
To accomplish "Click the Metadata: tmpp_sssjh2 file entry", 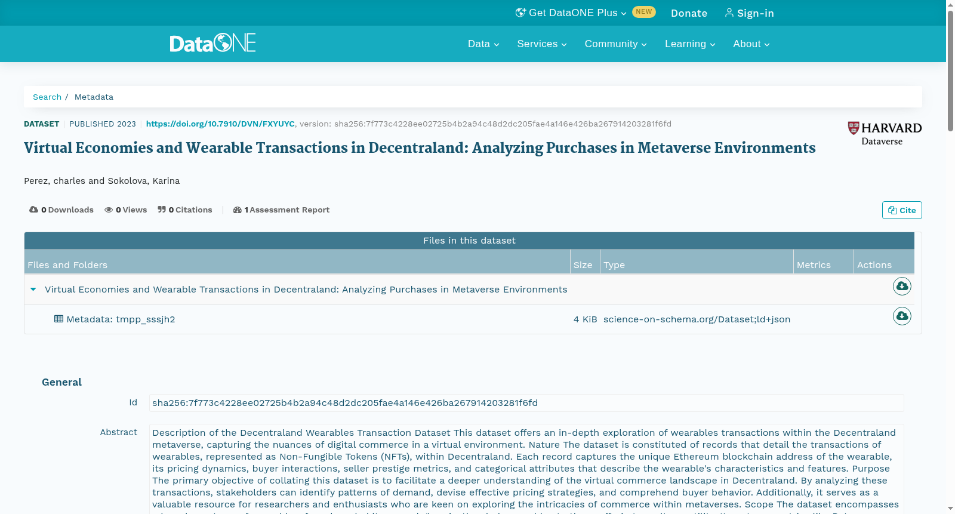I will 115,319.
